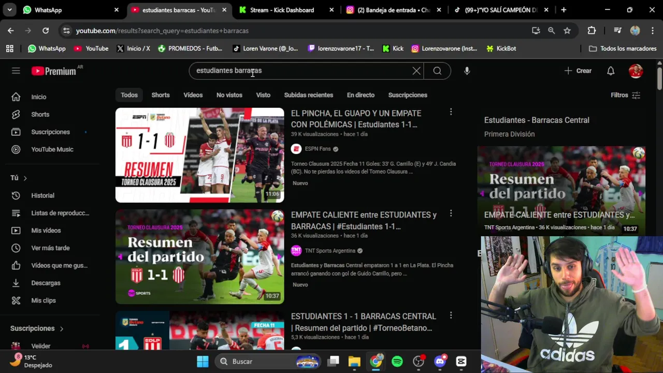Select the Suscripciones filter chip
The image size is (663, 373).
pyautogui.click(x=408, y=95)
